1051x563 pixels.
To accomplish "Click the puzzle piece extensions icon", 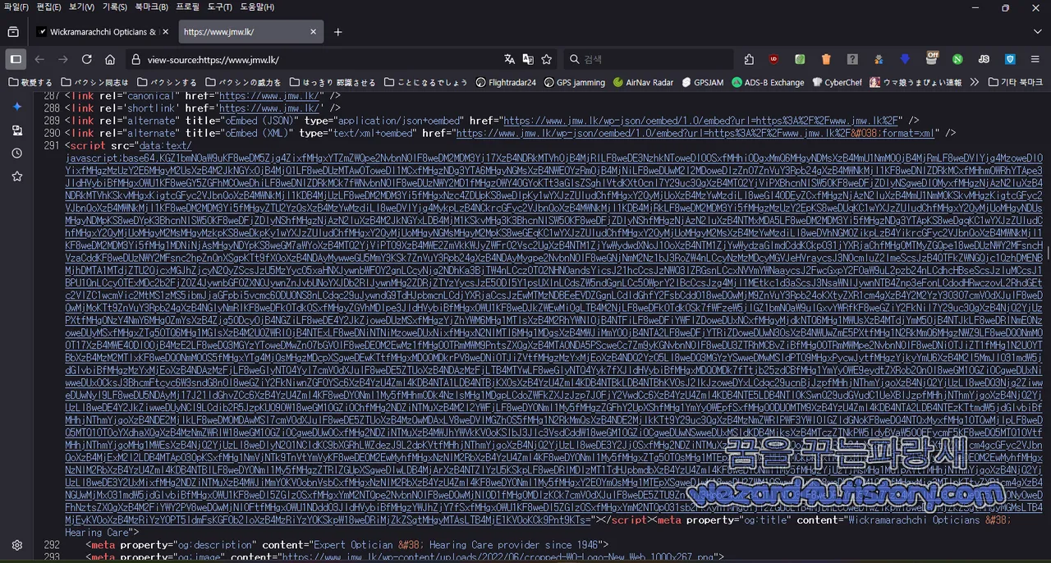I will click(x=750, y=59).
